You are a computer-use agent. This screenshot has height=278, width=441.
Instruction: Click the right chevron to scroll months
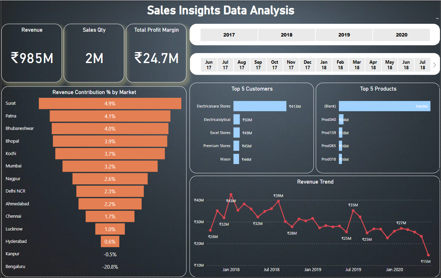pyautogui.click(x=434, y=65)
